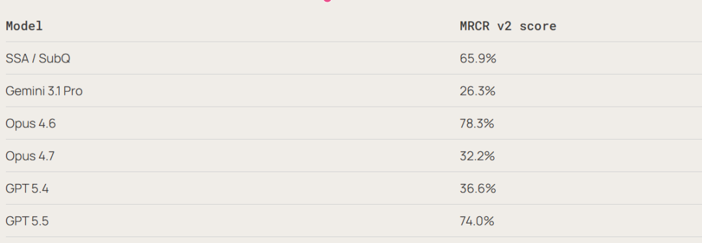The width and height of the screenshot is (702, 243).
Task: Click the Model column header
Action: [24, 26]
